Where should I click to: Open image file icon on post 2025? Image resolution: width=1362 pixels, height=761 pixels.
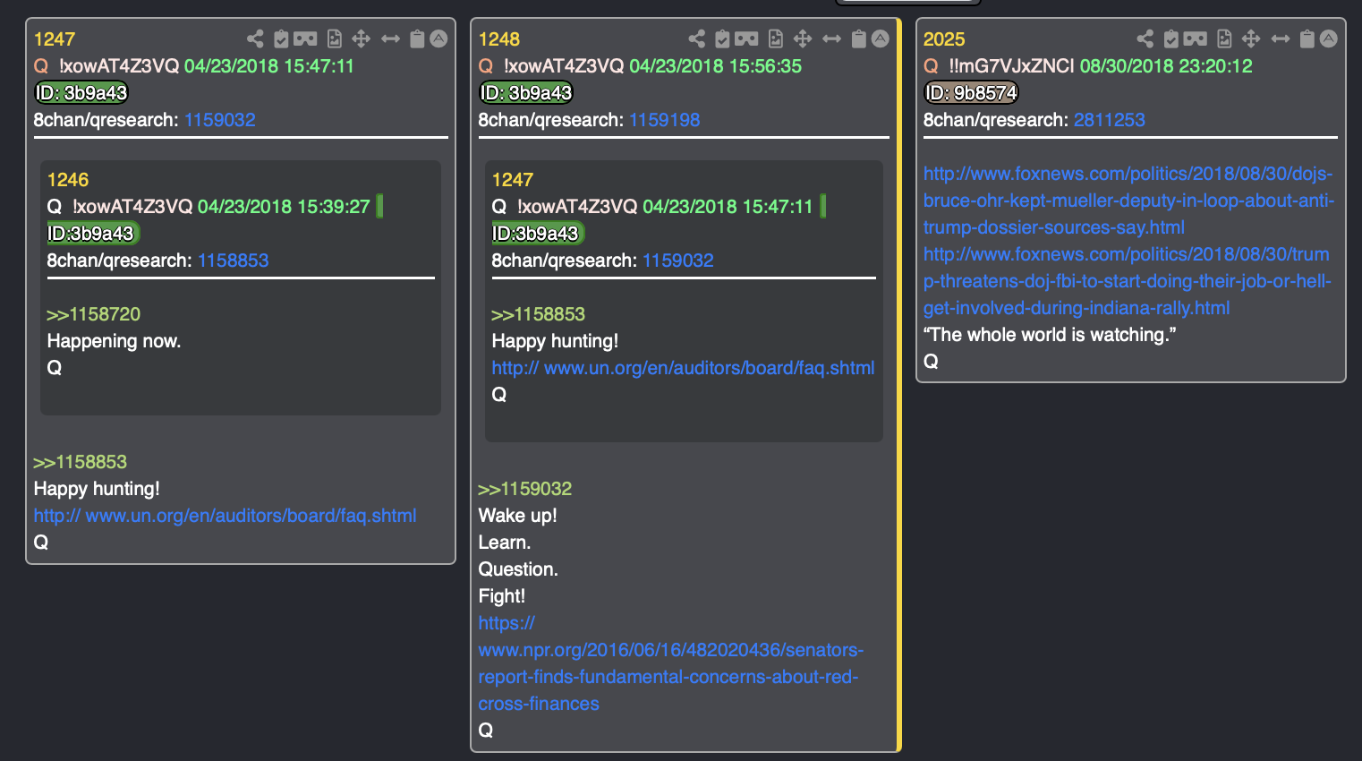[1224, 38]
